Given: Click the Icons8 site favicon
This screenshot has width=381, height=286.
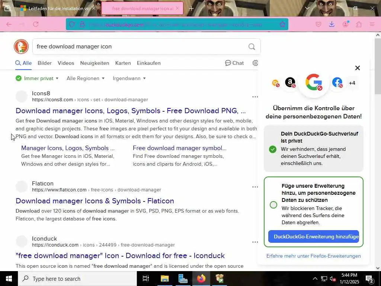Looking at the screenshot, I should click(x=22, y=96).
